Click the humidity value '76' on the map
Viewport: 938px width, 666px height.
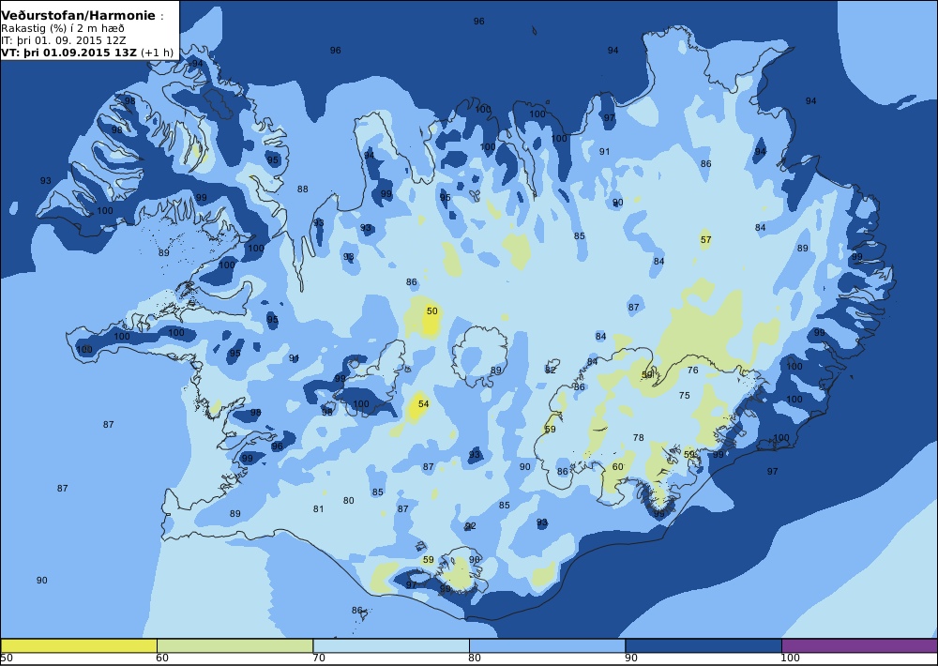(693, 371)
